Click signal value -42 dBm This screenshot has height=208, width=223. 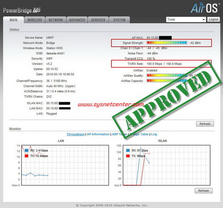pyautogui.click(x=195, y=43)
